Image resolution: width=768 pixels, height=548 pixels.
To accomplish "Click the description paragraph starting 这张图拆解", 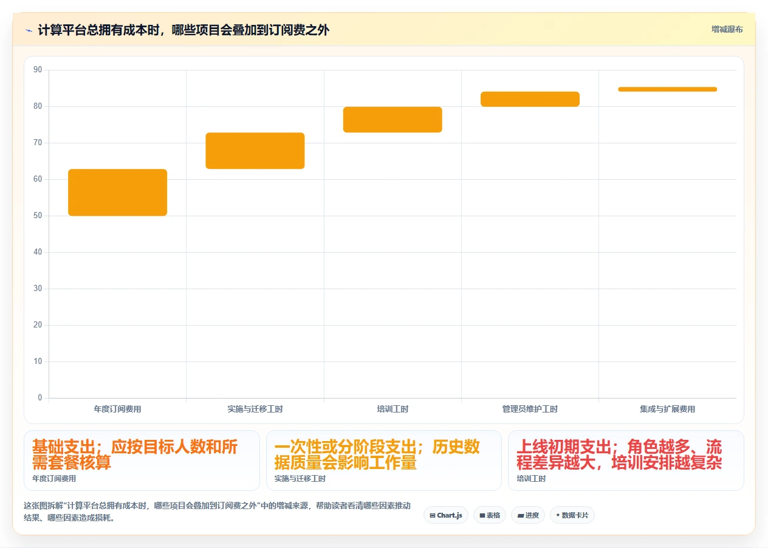I will [217, 512].
